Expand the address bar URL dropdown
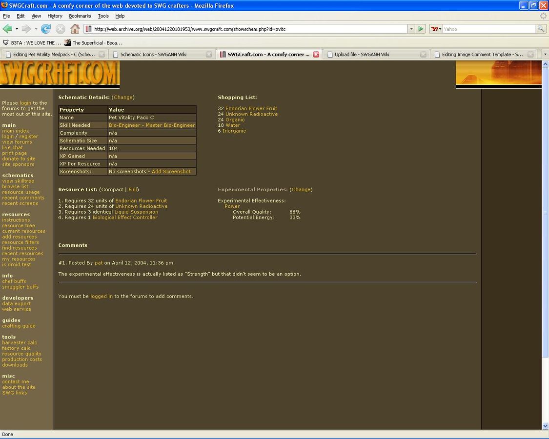 point(411,29)
